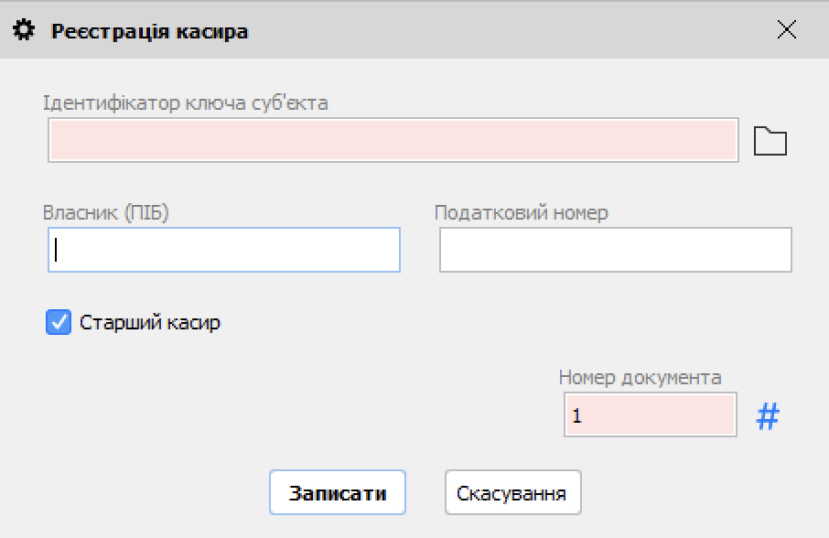Save the cashier record via Записати

[x=338, y=492]
